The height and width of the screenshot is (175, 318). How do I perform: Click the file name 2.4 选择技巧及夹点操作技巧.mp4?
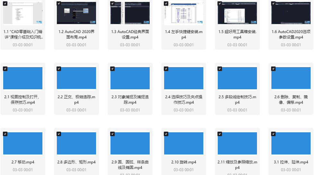(184, 100)
